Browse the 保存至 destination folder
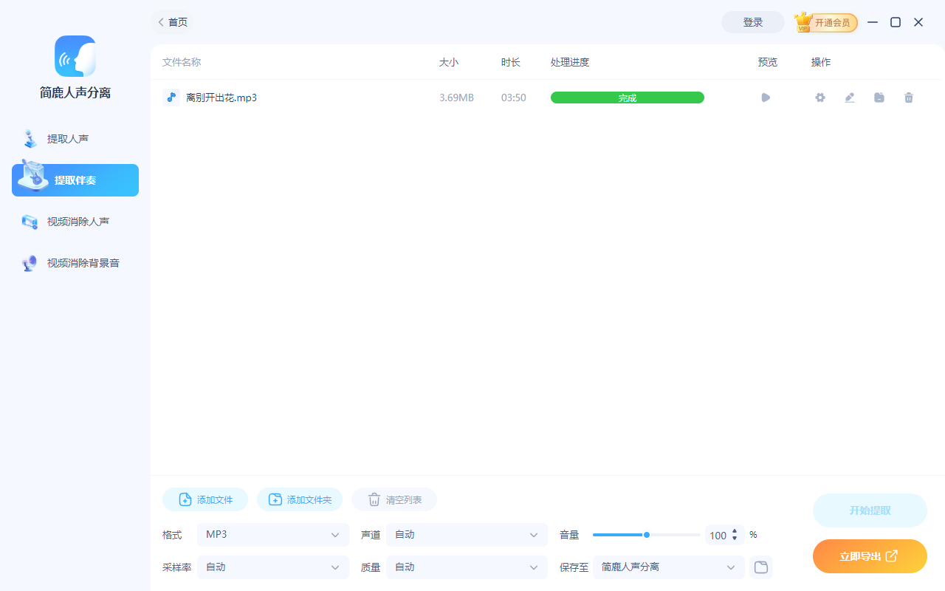This screenshot has width=945, height=591. tap(760, 567)
